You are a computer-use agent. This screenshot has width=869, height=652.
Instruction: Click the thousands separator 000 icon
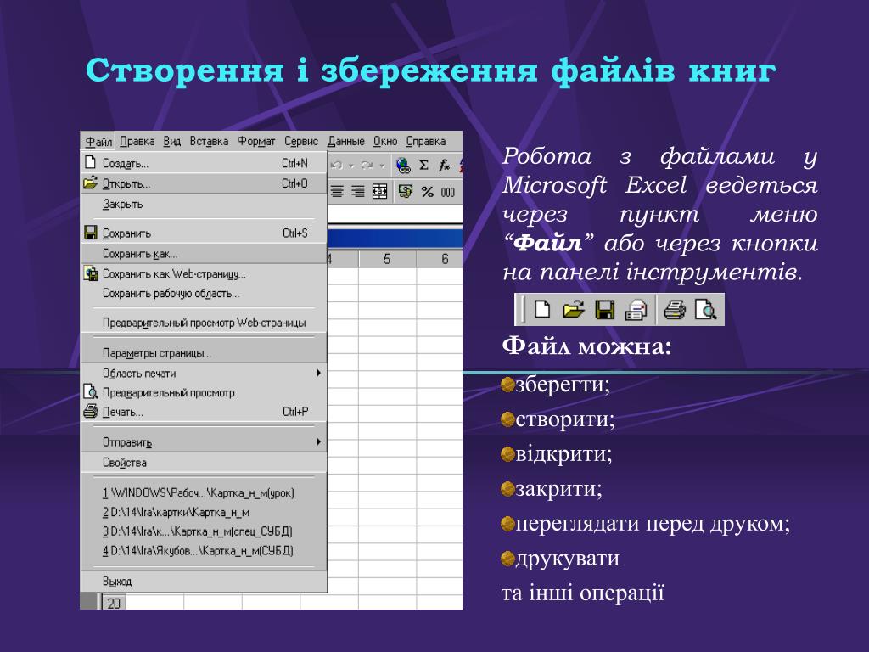[x=448, y=193]
